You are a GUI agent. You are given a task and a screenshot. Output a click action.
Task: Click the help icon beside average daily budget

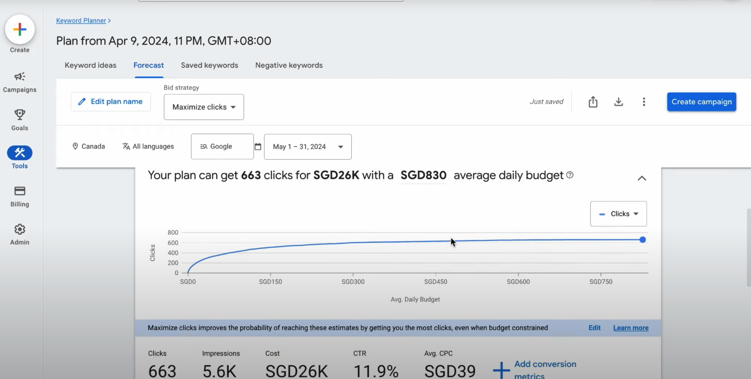(570, 175)
